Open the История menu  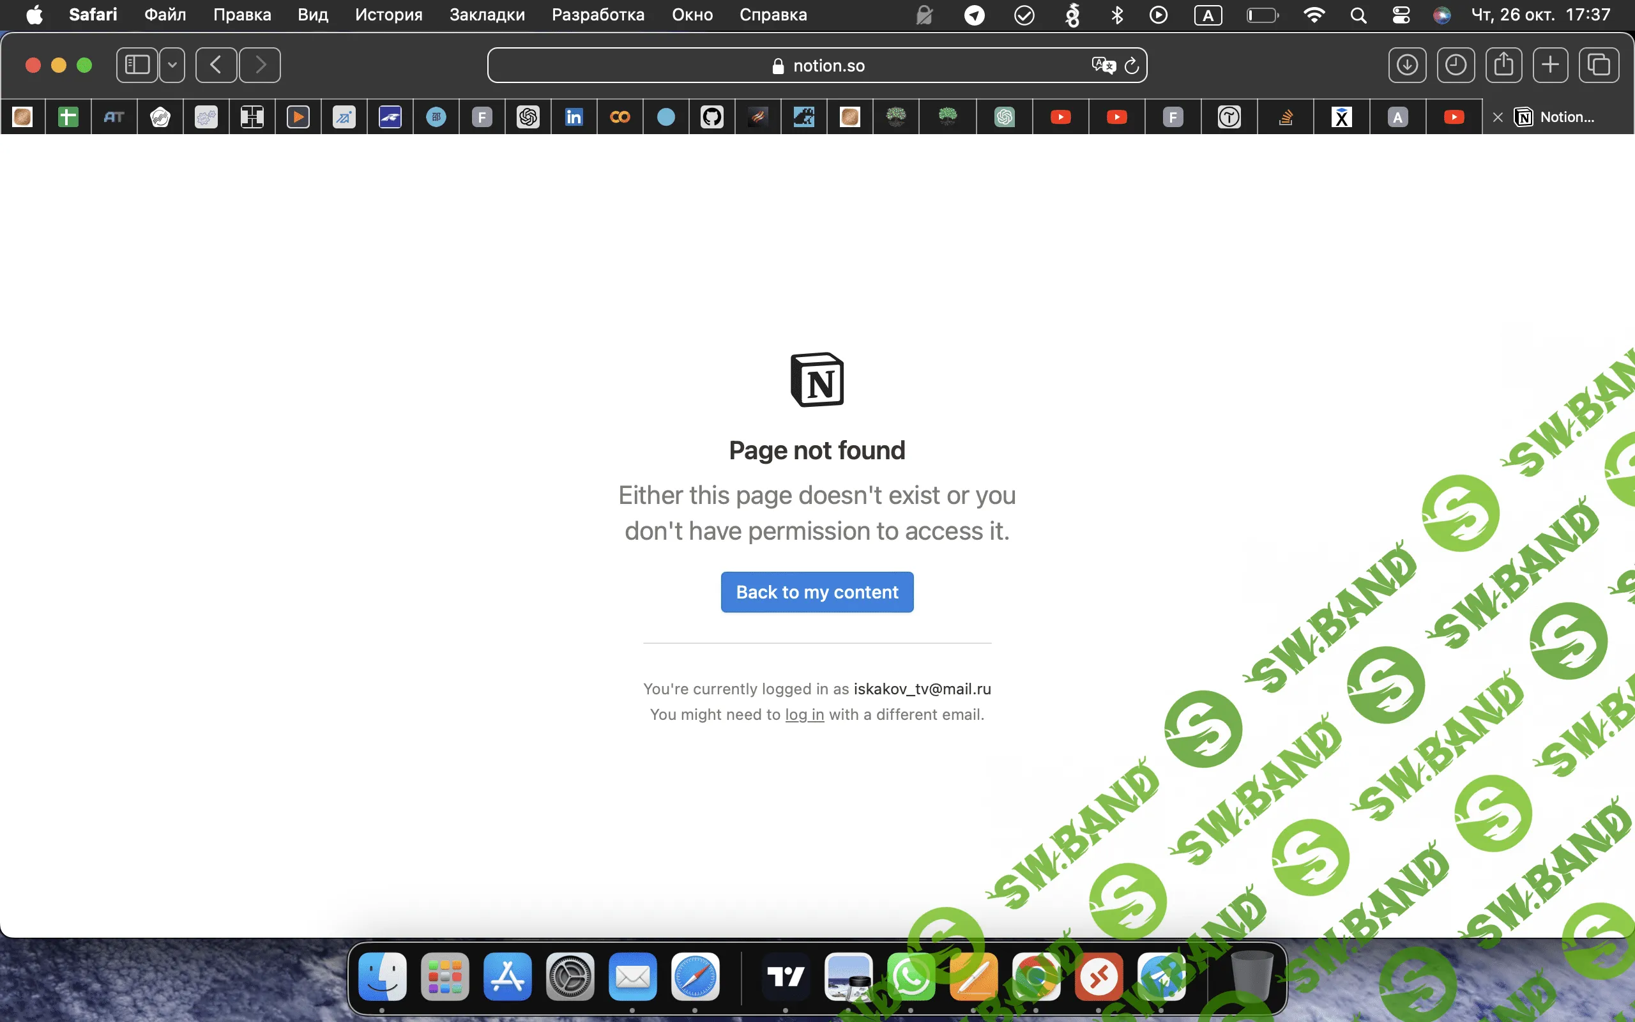click(x=388, y=15)
